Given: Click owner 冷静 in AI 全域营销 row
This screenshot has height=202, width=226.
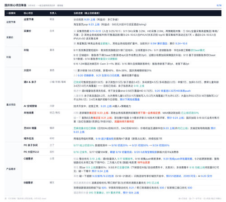Looking at the screenshot, I should tap(52, 106).
